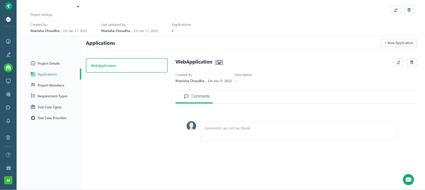Open the green chat support bubble

[408, 180]
